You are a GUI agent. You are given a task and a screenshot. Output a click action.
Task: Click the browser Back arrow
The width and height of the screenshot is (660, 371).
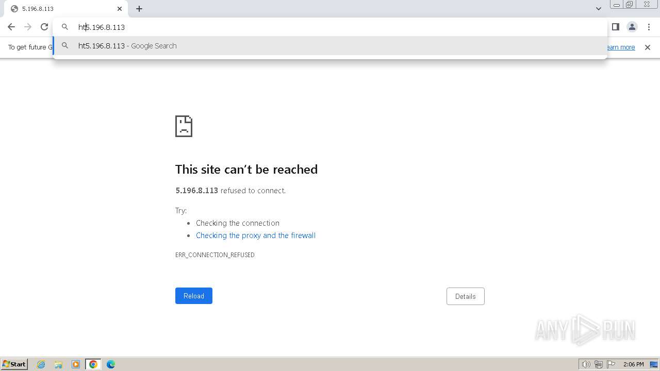[x=11, y=27]
